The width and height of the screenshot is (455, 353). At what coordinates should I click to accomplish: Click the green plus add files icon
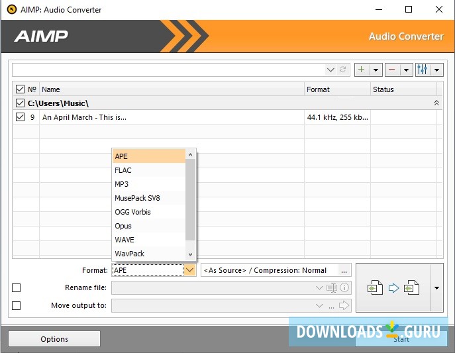coord(362,70)
